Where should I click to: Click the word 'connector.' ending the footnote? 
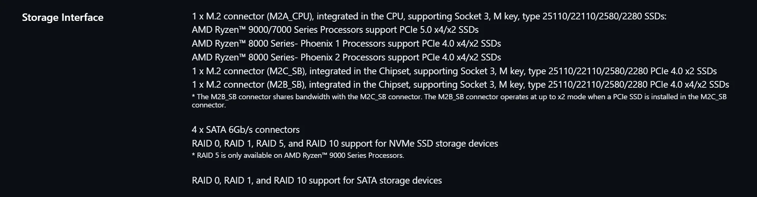tap(209, 105)
